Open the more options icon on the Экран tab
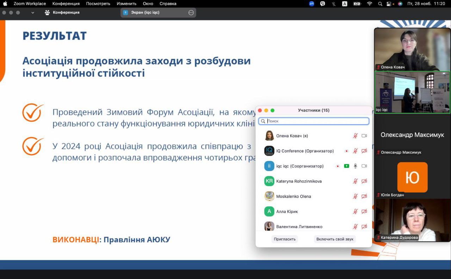The width and height of the screenshot is (451, 279). point(191,12)
